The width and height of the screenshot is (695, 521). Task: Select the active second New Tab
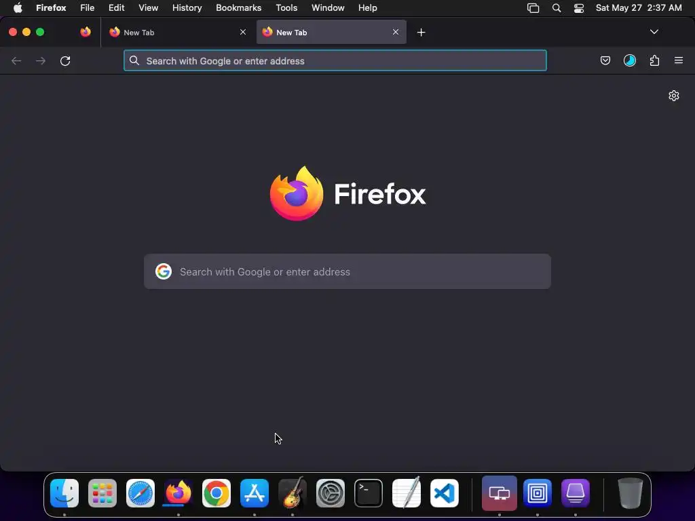(x=331, y=33)
